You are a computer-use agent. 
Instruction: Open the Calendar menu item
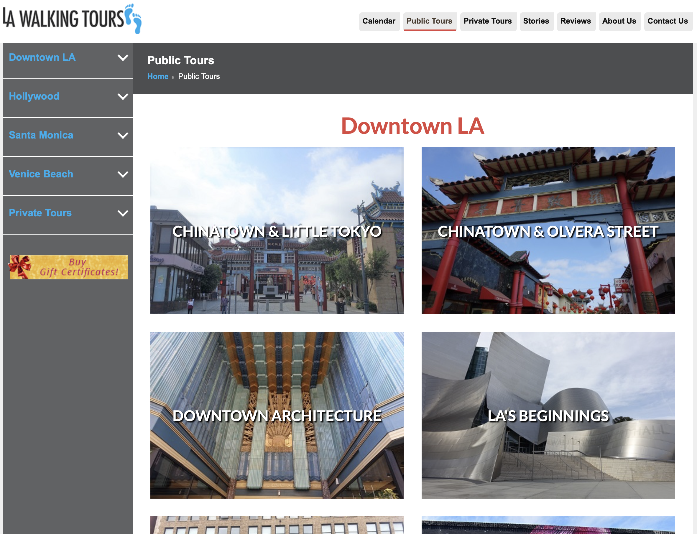pyautogui.click(x=379, y=21)
